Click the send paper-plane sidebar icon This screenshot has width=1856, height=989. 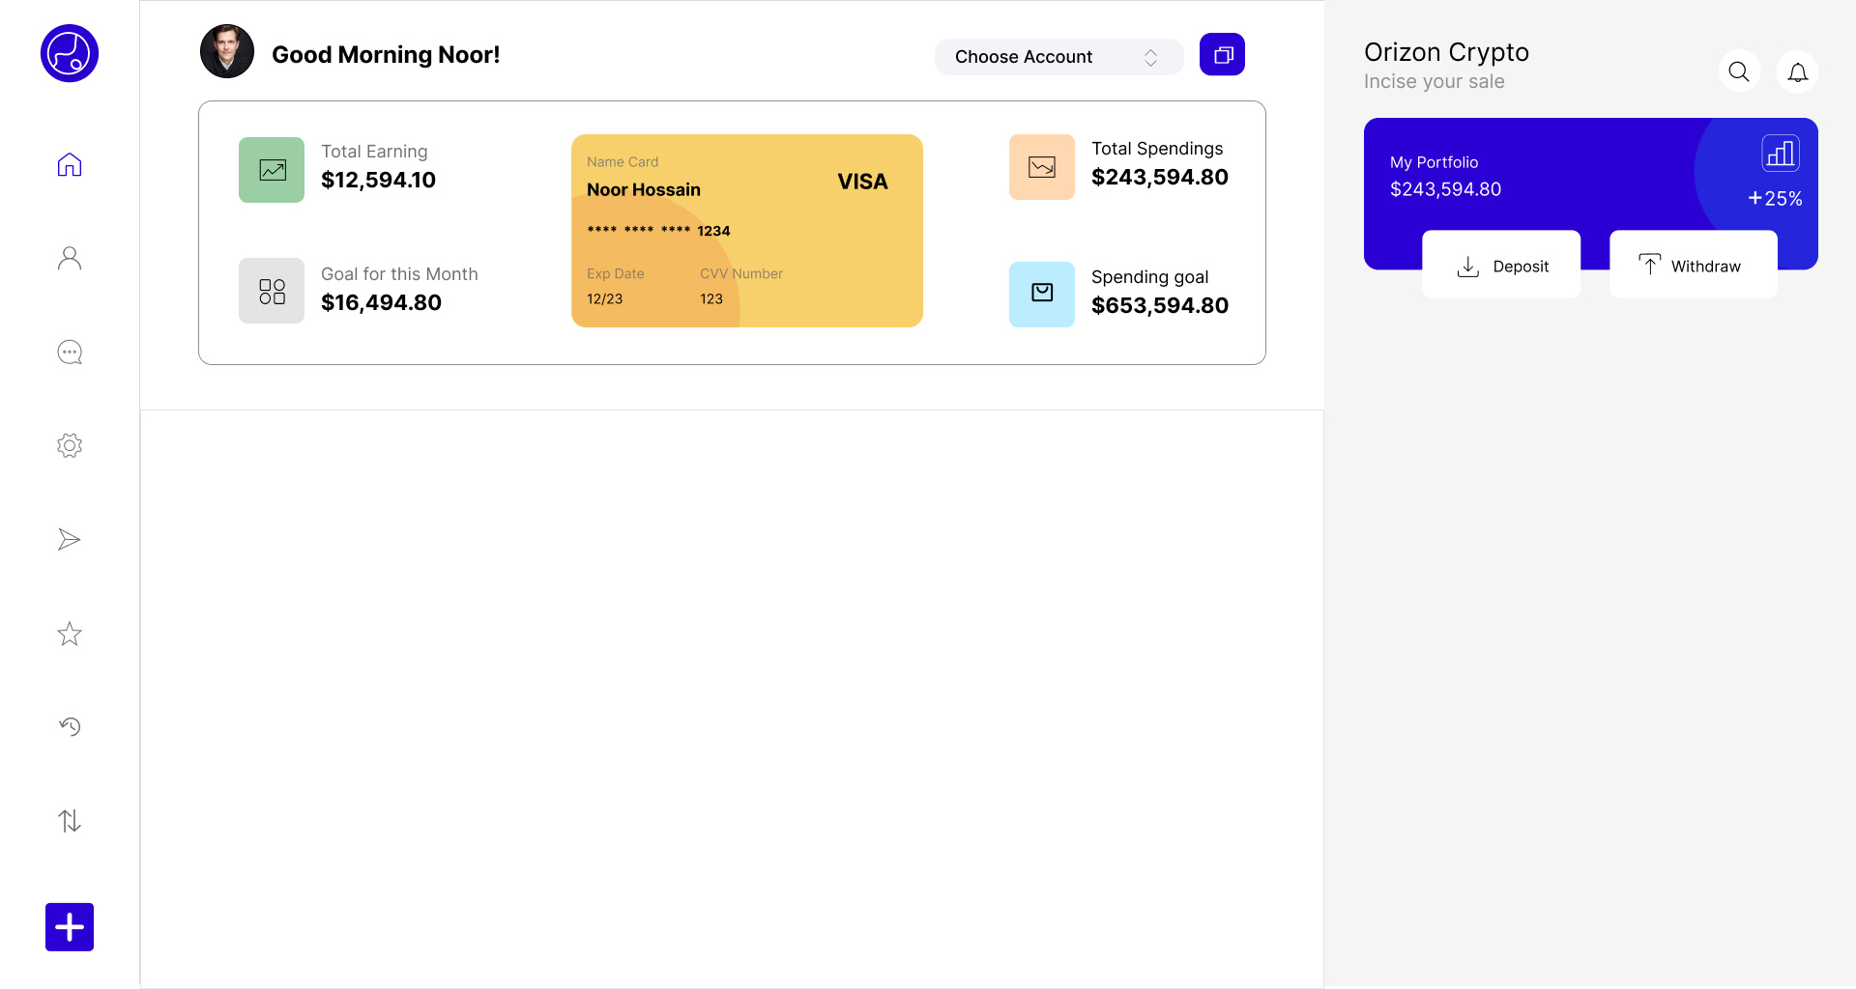click(69, 539)
